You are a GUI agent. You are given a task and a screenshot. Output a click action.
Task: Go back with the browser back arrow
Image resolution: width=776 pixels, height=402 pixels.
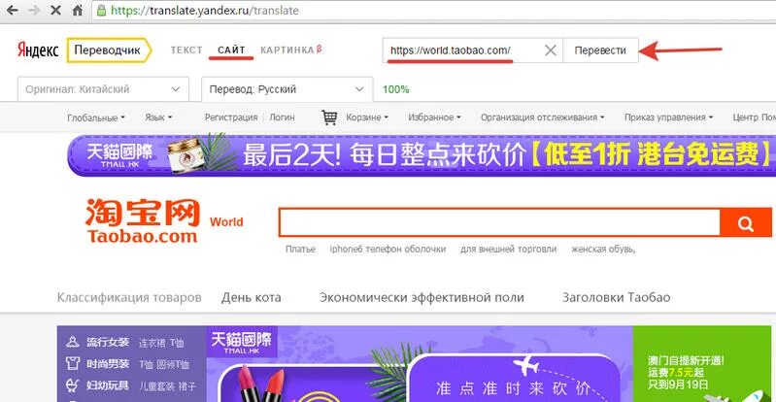point(12,10)
